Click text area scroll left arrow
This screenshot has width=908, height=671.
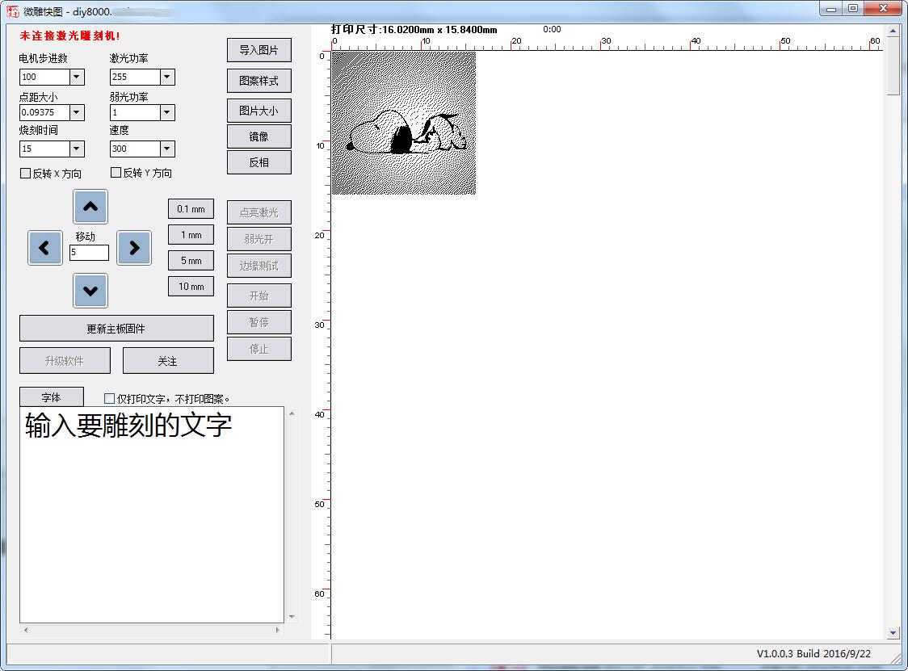coord(26,630)
